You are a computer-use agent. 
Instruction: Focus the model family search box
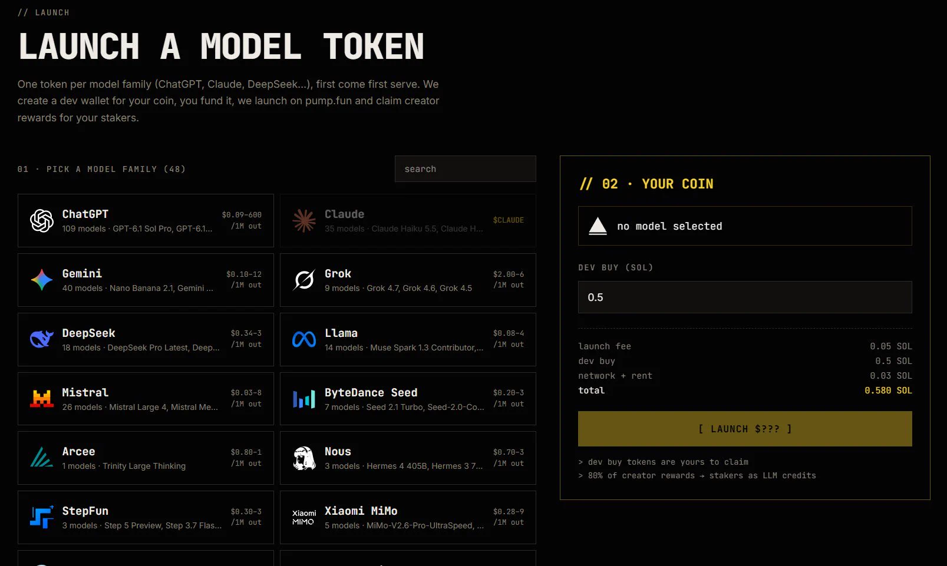coord(466,169)
